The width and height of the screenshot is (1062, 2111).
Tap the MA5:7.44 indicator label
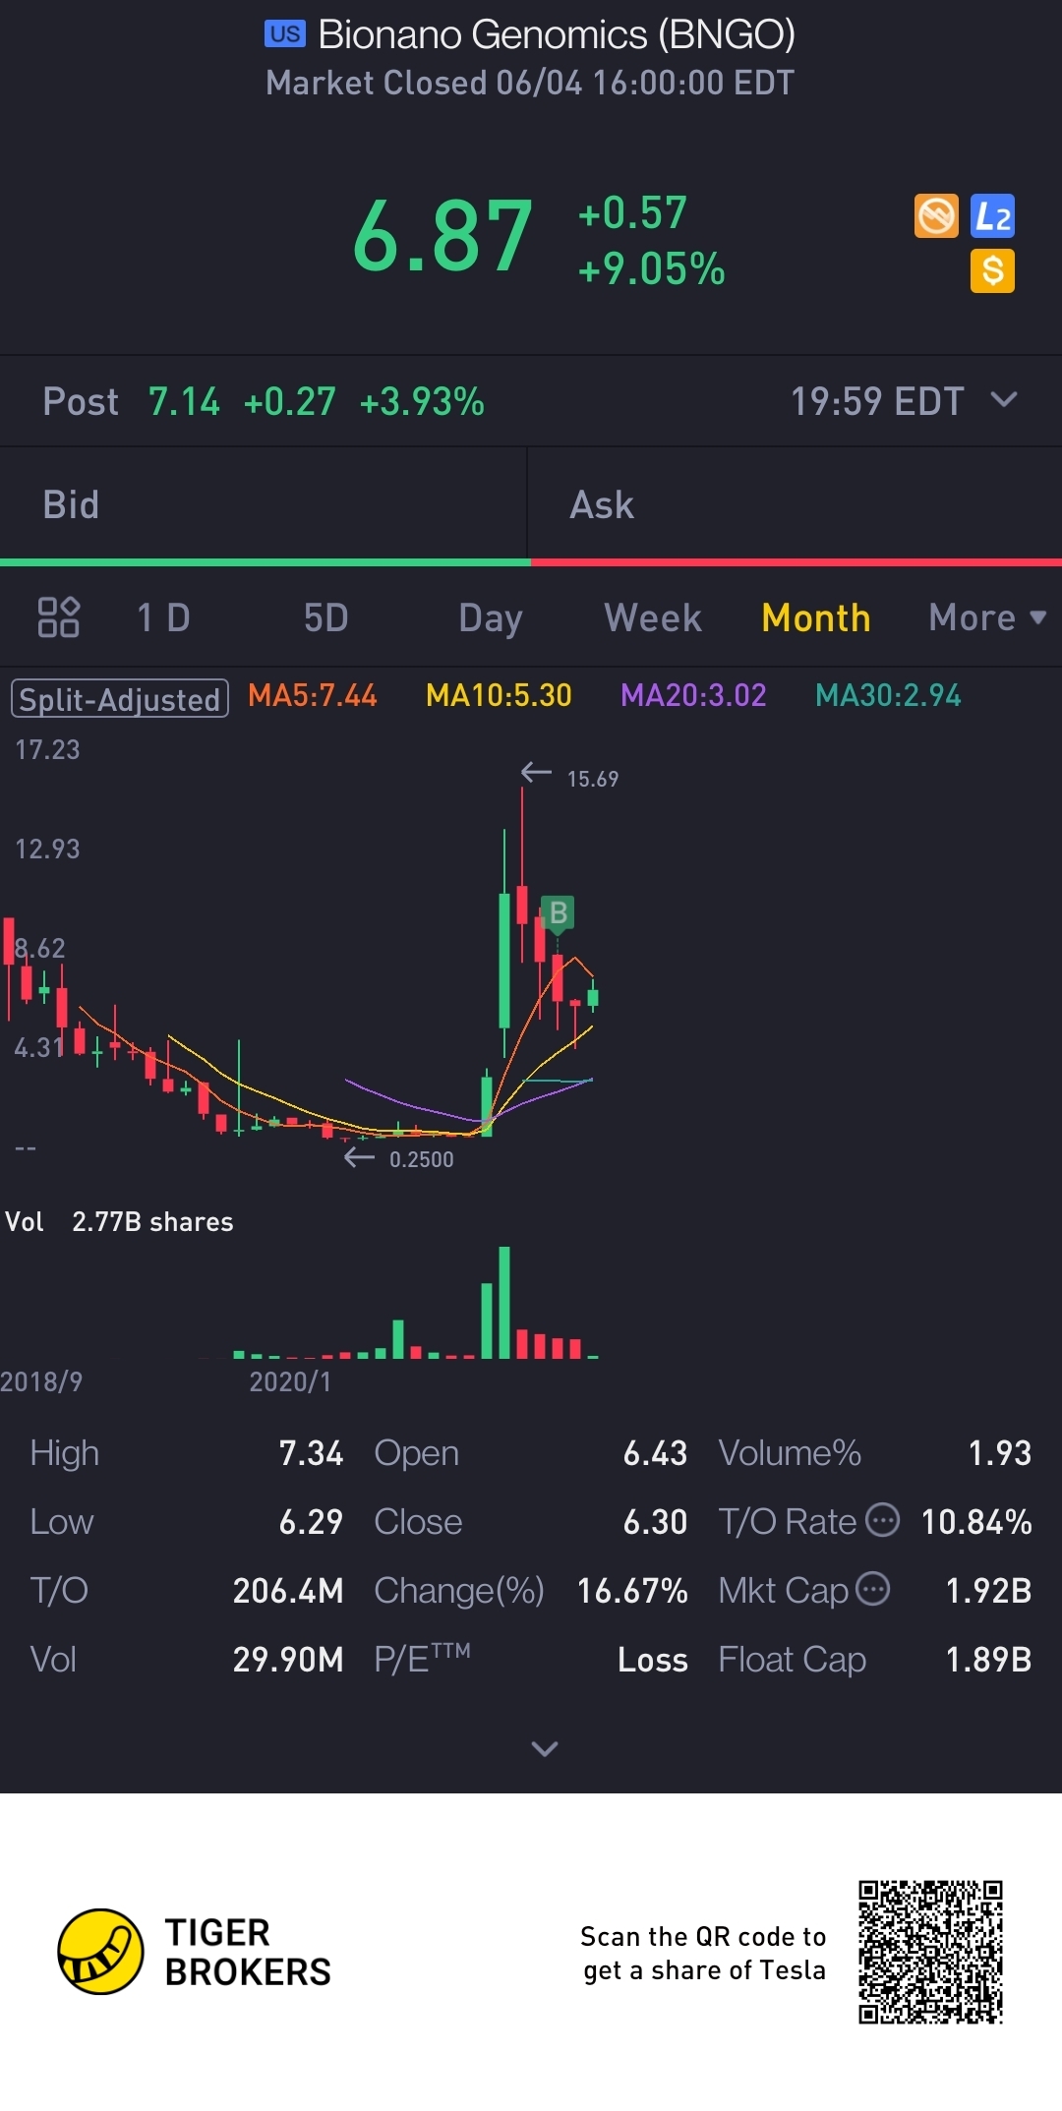(x=312, y=696)
